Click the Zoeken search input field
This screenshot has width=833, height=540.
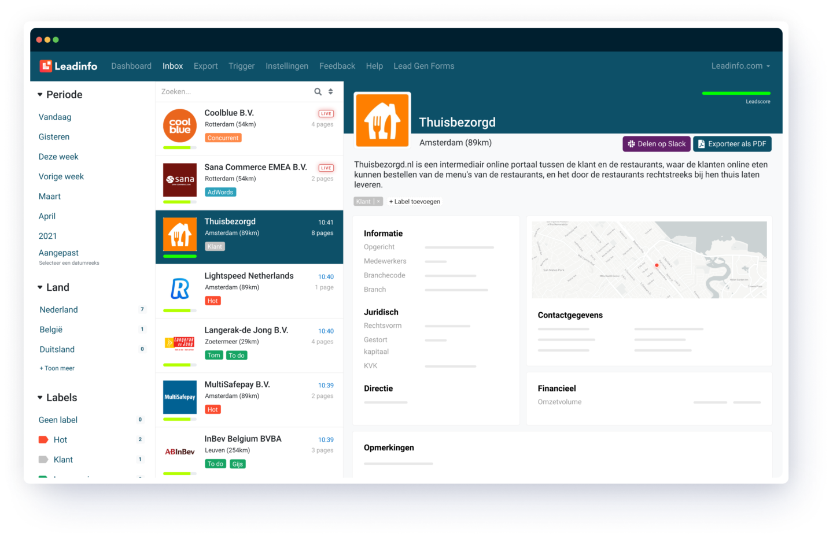coord(231,91)
